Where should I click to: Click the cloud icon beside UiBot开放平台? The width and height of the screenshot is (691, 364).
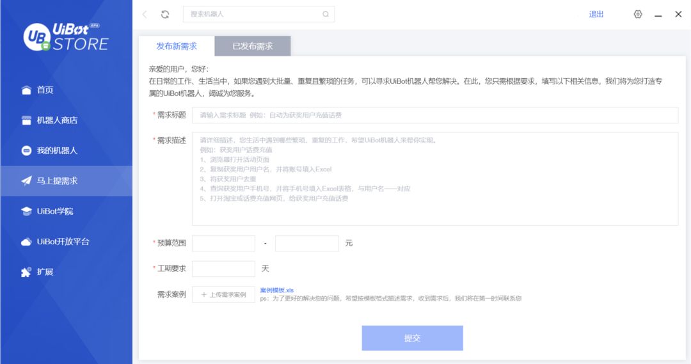click(26, 241)
